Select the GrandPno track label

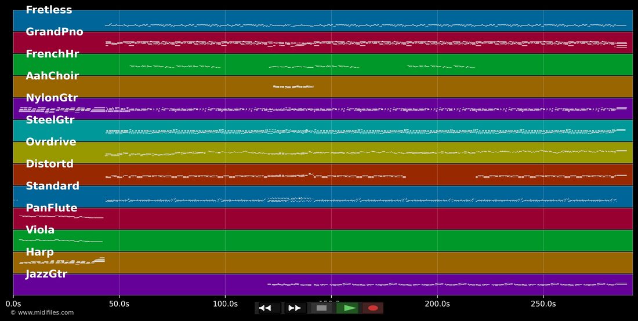pyautogui.click(x=55, y=32)
